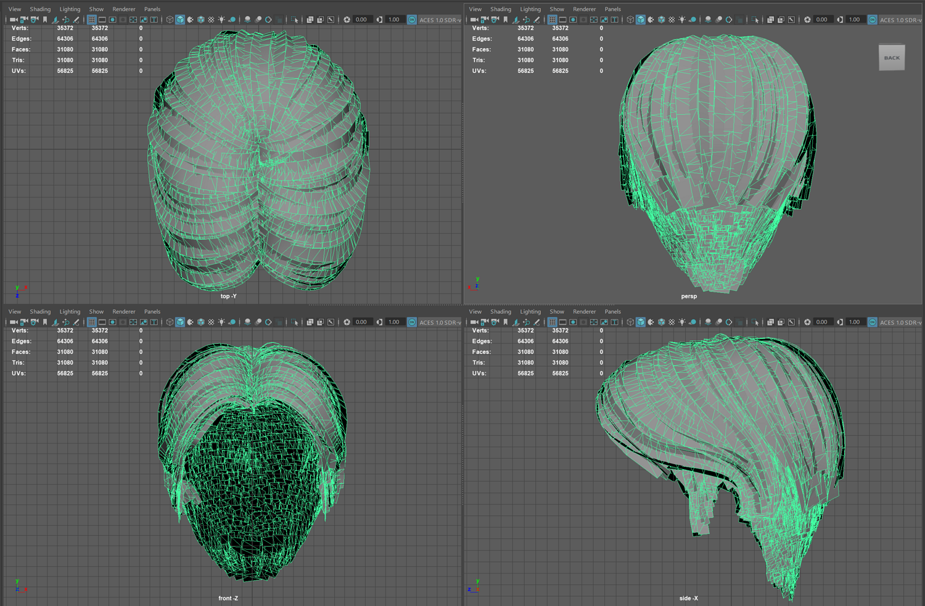Toggle Gate Mask in persp panel toolbar

tap(583, 20)
